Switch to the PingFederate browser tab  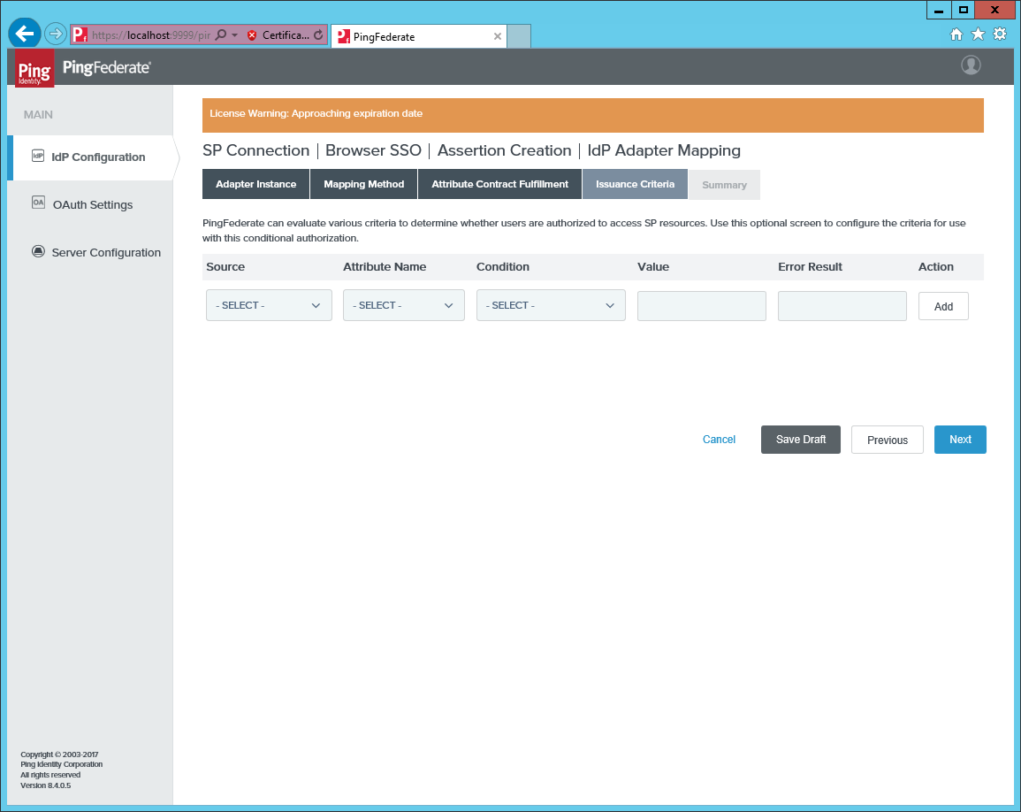tap(418, 36)
